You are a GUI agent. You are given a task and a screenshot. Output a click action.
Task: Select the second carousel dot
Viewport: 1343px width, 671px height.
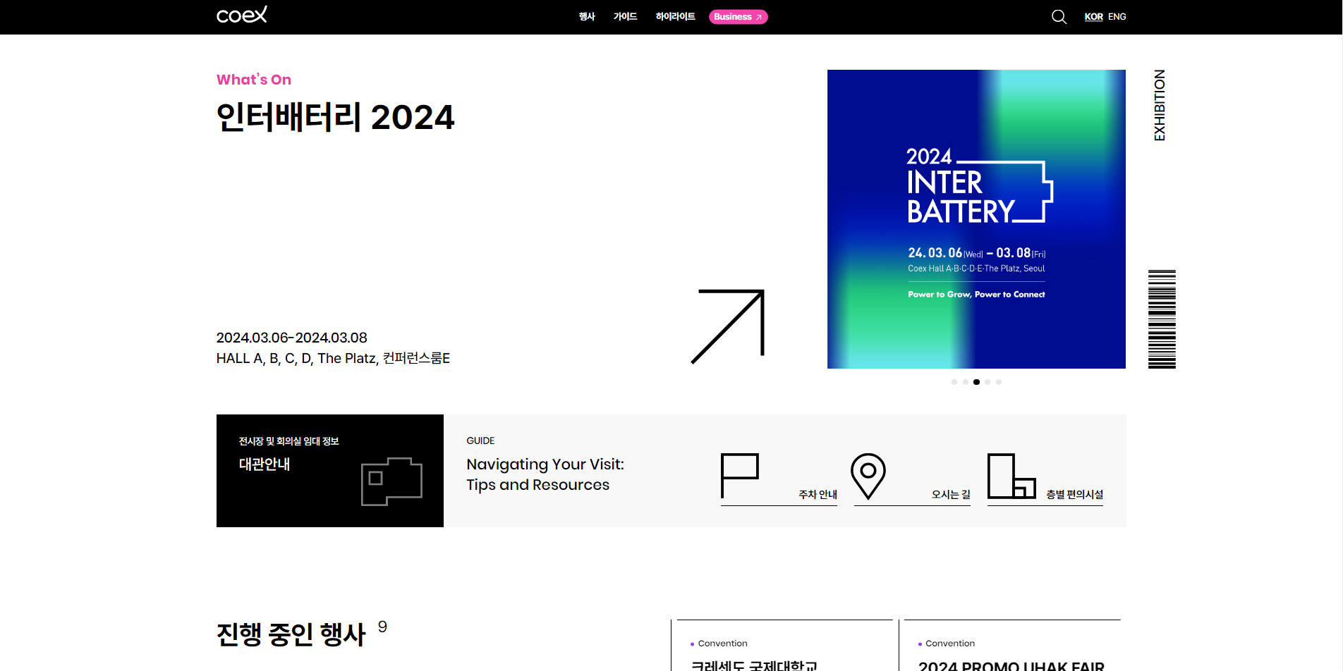coord(966,382)
